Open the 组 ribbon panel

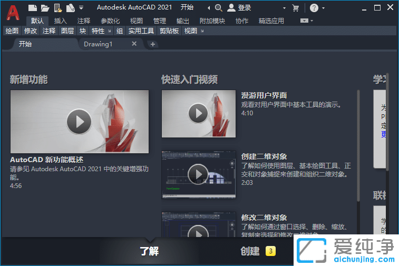point(120,31)
